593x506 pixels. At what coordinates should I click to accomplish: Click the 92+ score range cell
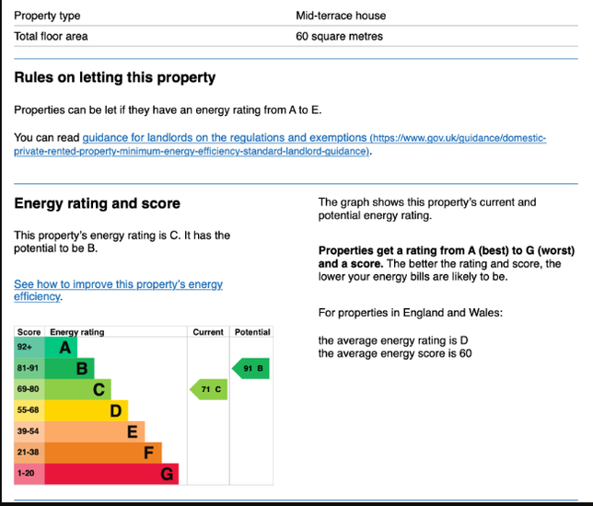(25, 348)
